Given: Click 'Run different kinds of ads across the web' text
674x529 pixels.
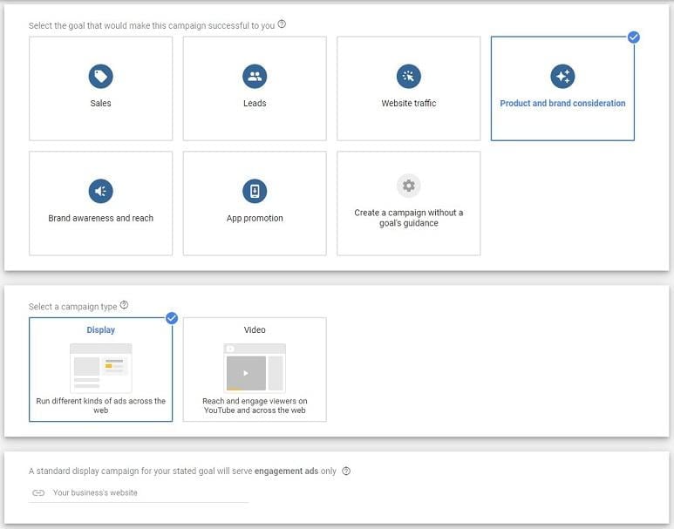Looking at the screenshot, I should click(100, 405).
